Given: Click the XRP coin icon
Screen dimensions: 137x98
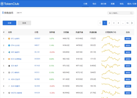Looking at the screenshot, I should pyautogui.click(x=9, y=52).
